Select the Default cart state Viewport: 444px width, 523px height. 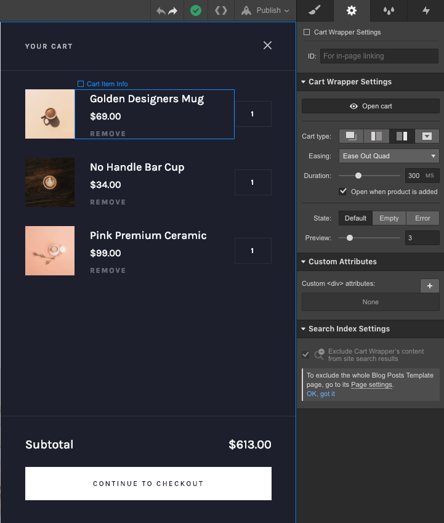(355, 218)
